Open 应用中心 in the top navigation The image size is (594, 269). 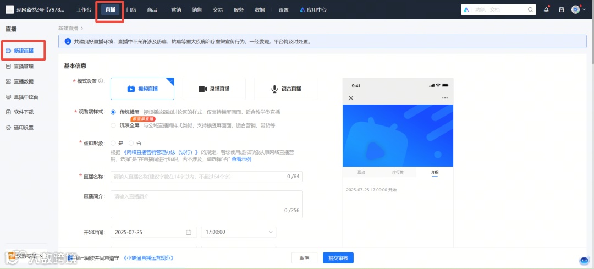coord(313,10)
